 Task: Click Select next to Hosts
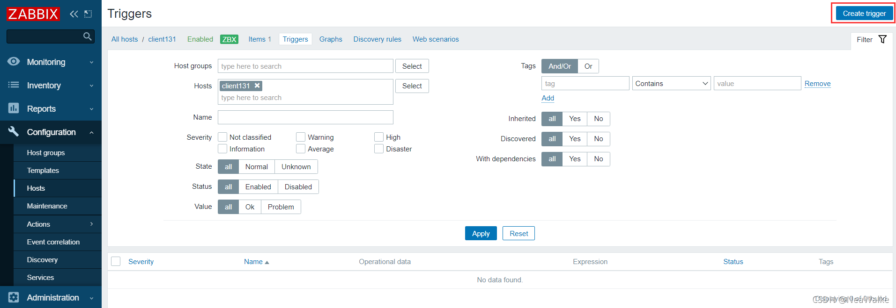pos(412,86)
